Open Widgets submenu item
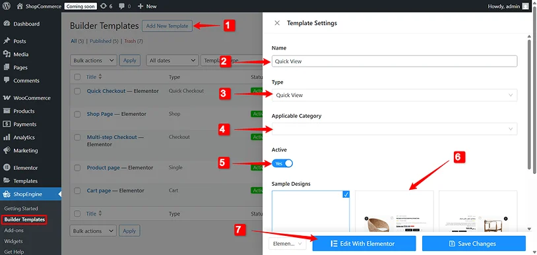The width and height of the screenshot is (537, 255). 13,241
